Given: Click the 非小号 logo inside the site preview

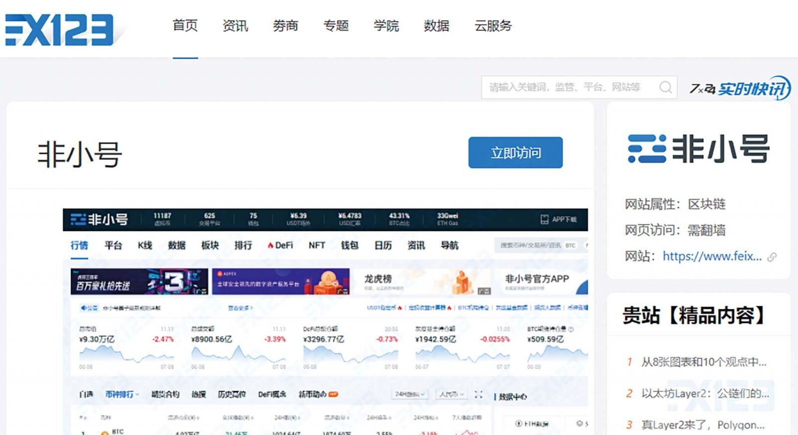Looking at the screenshot, I should point(99,219).
